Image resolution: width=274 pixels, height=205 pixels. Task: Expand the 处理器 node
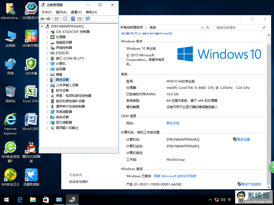(x=47, y=37)
